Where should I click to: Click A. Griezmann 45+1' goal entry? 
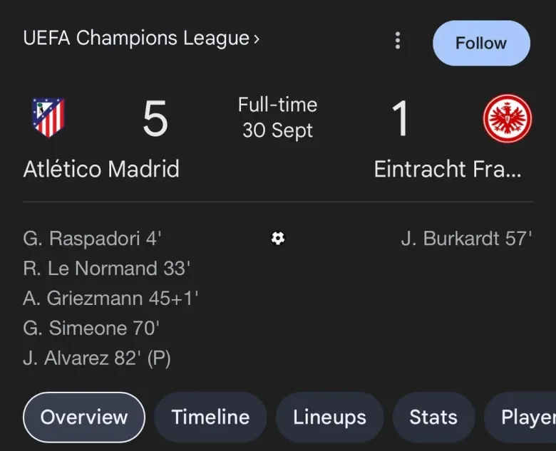coord(110,299)
